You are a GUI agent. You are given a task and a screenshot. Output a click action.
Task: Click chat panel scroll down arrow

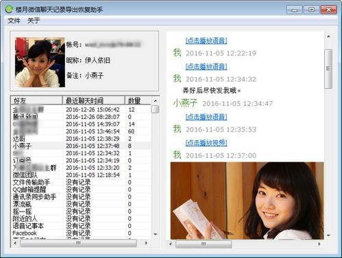click(x=328, y=235)
